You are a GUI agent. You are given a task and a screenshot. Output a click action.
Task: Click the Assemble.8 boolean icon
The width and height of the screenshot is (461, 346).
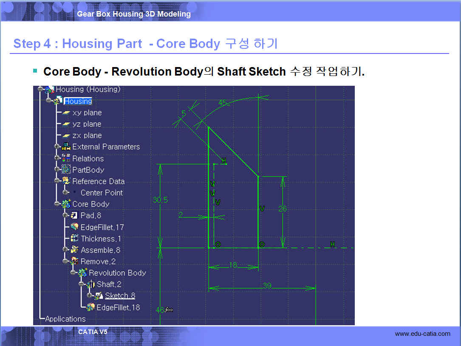click(75, 250)
